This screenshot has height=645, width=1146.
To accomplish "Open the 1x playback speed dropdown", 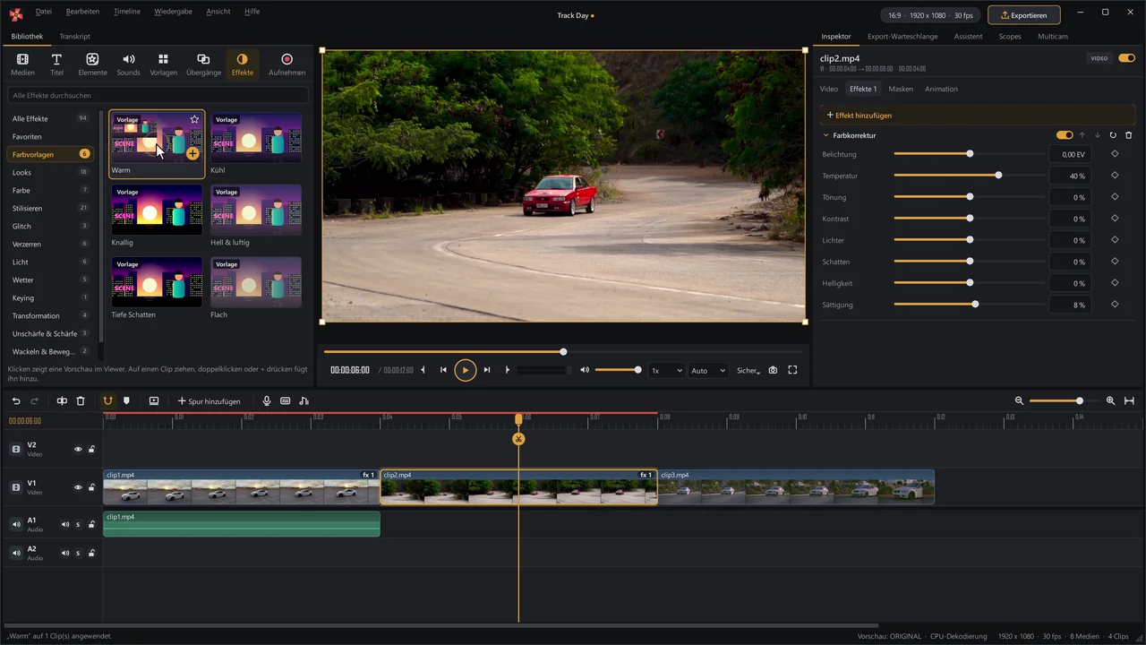I will 666,370.
